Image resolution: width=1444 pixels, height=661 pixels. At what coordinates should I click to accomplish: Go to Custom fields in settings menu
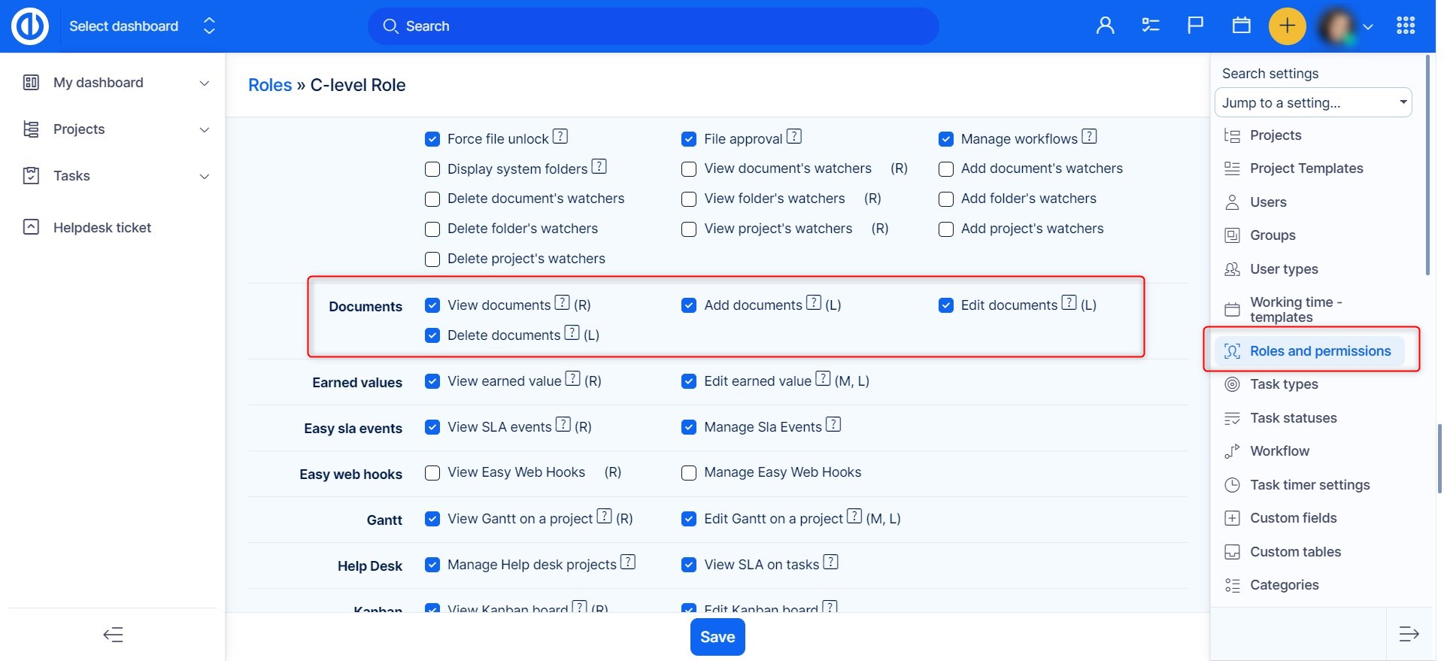click(1293, 518)
